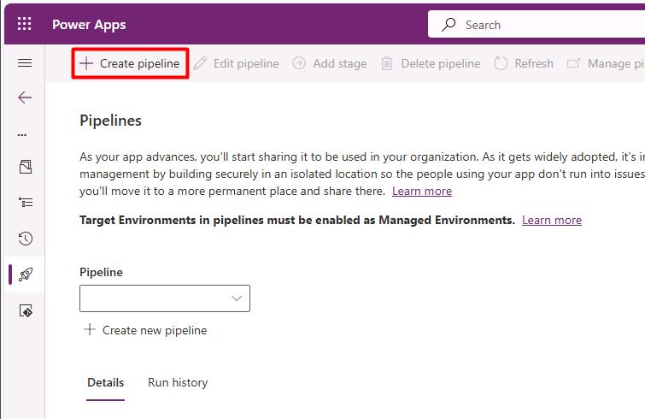Open the Overview list icon in sidebar
The width and height of the screenshot is (645, 419).
26,202
